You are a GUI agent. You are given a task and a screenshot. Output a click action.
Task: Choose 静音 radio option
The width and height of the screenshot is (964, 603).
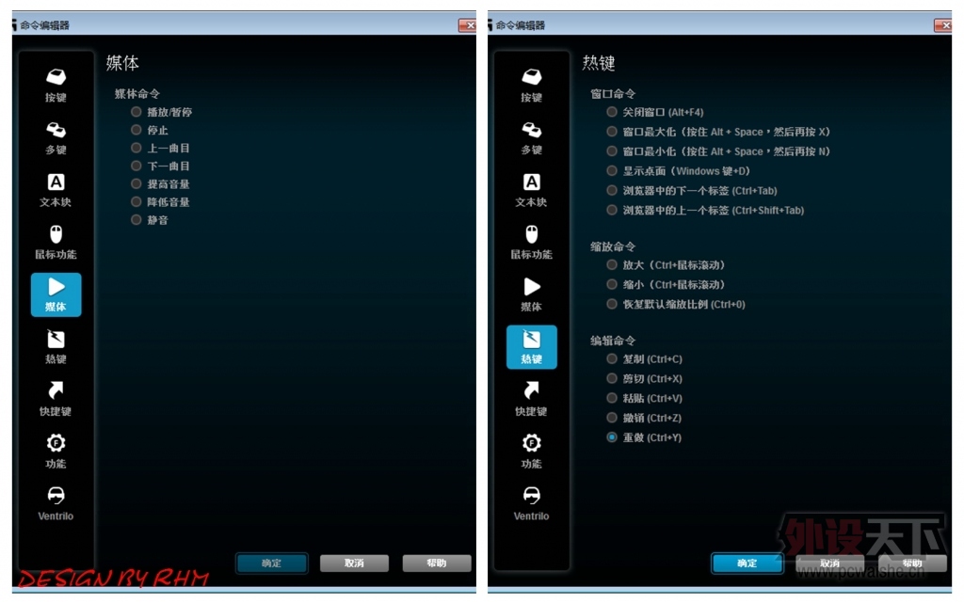137,220
